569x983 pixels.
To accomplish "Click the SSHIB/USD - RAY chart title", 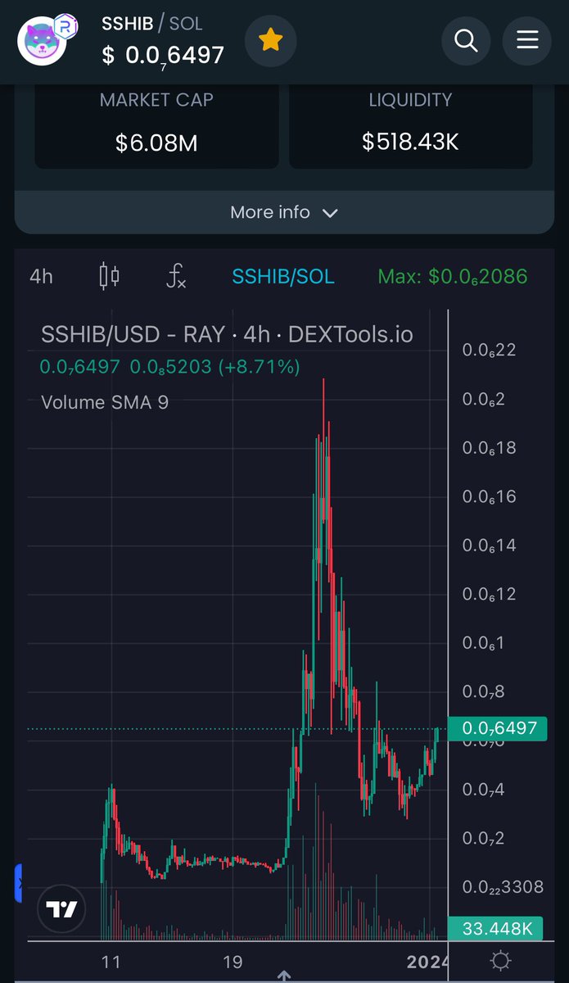I will (227, 334).
